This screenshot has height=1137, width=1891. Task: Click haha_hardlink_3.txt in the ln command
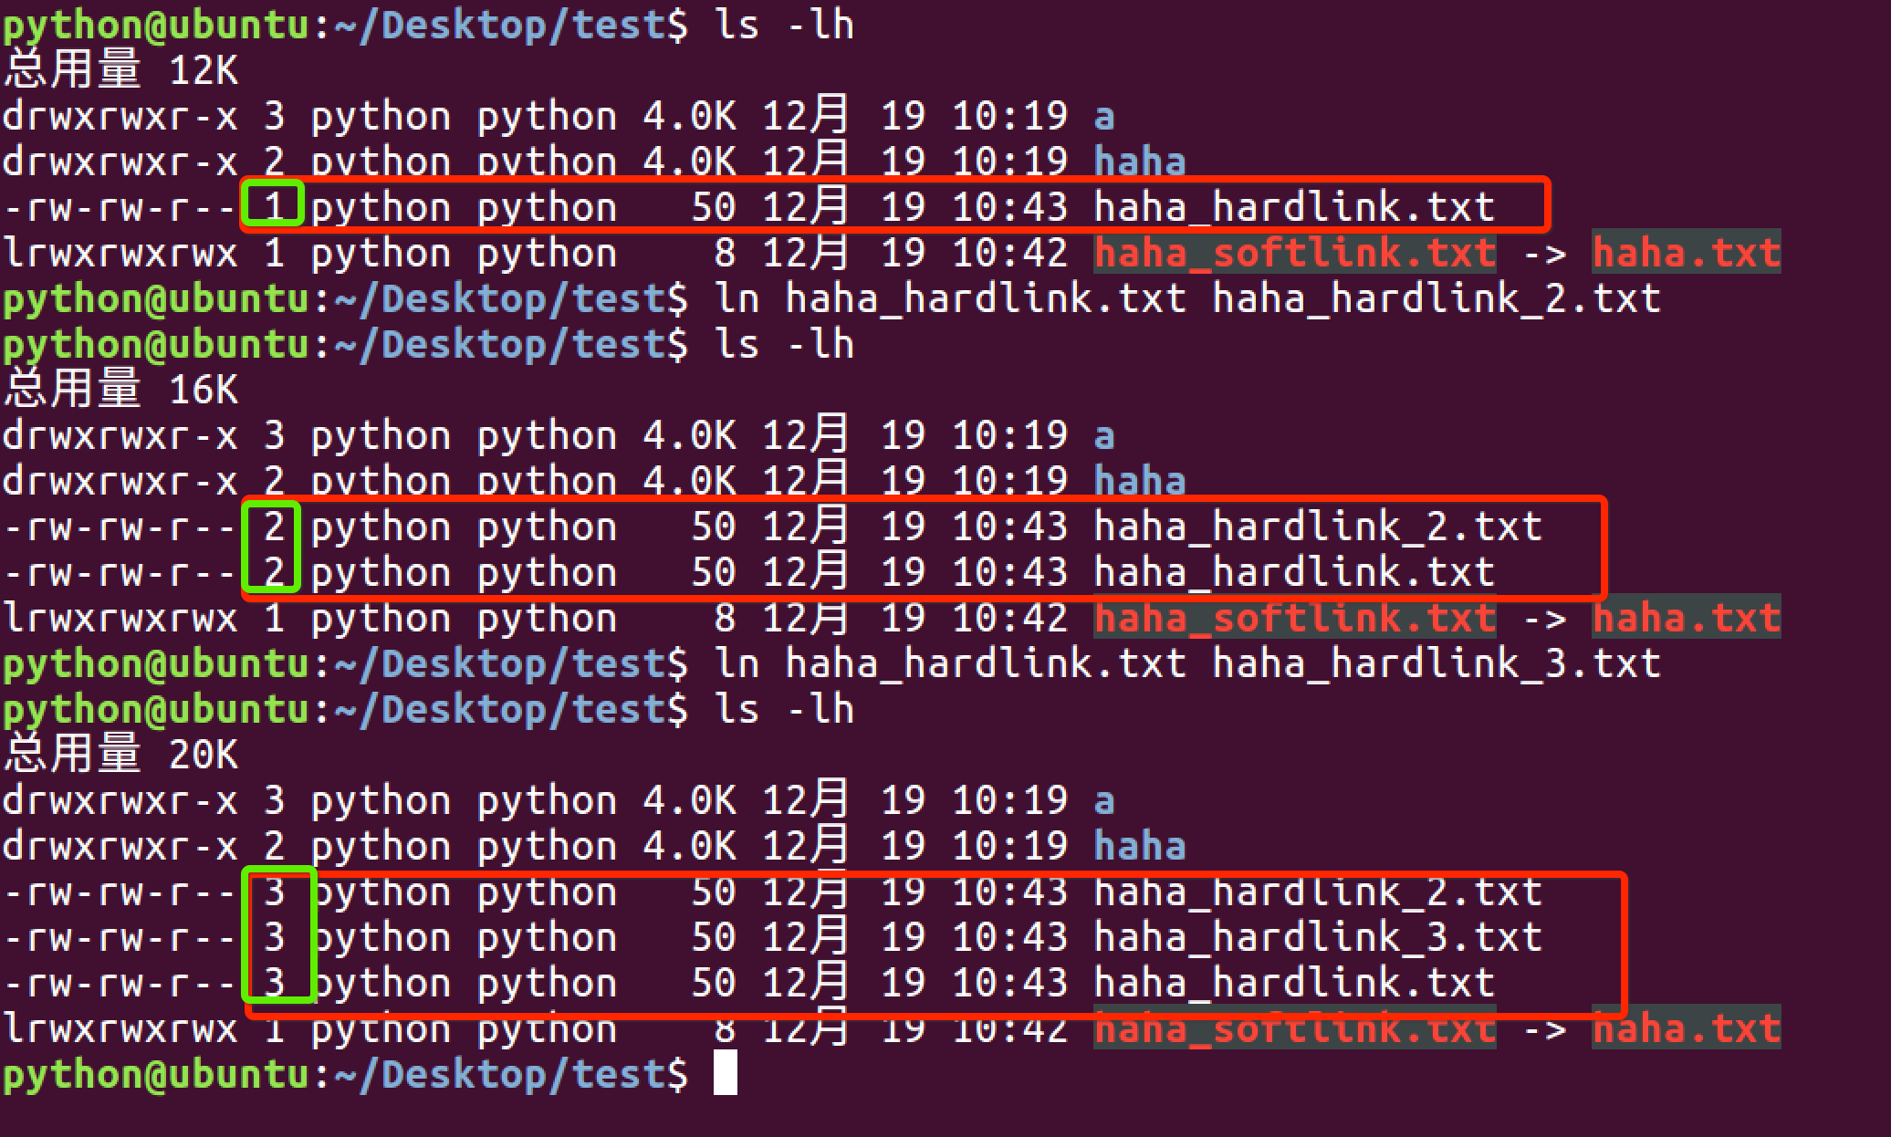tap(1436, 663)
